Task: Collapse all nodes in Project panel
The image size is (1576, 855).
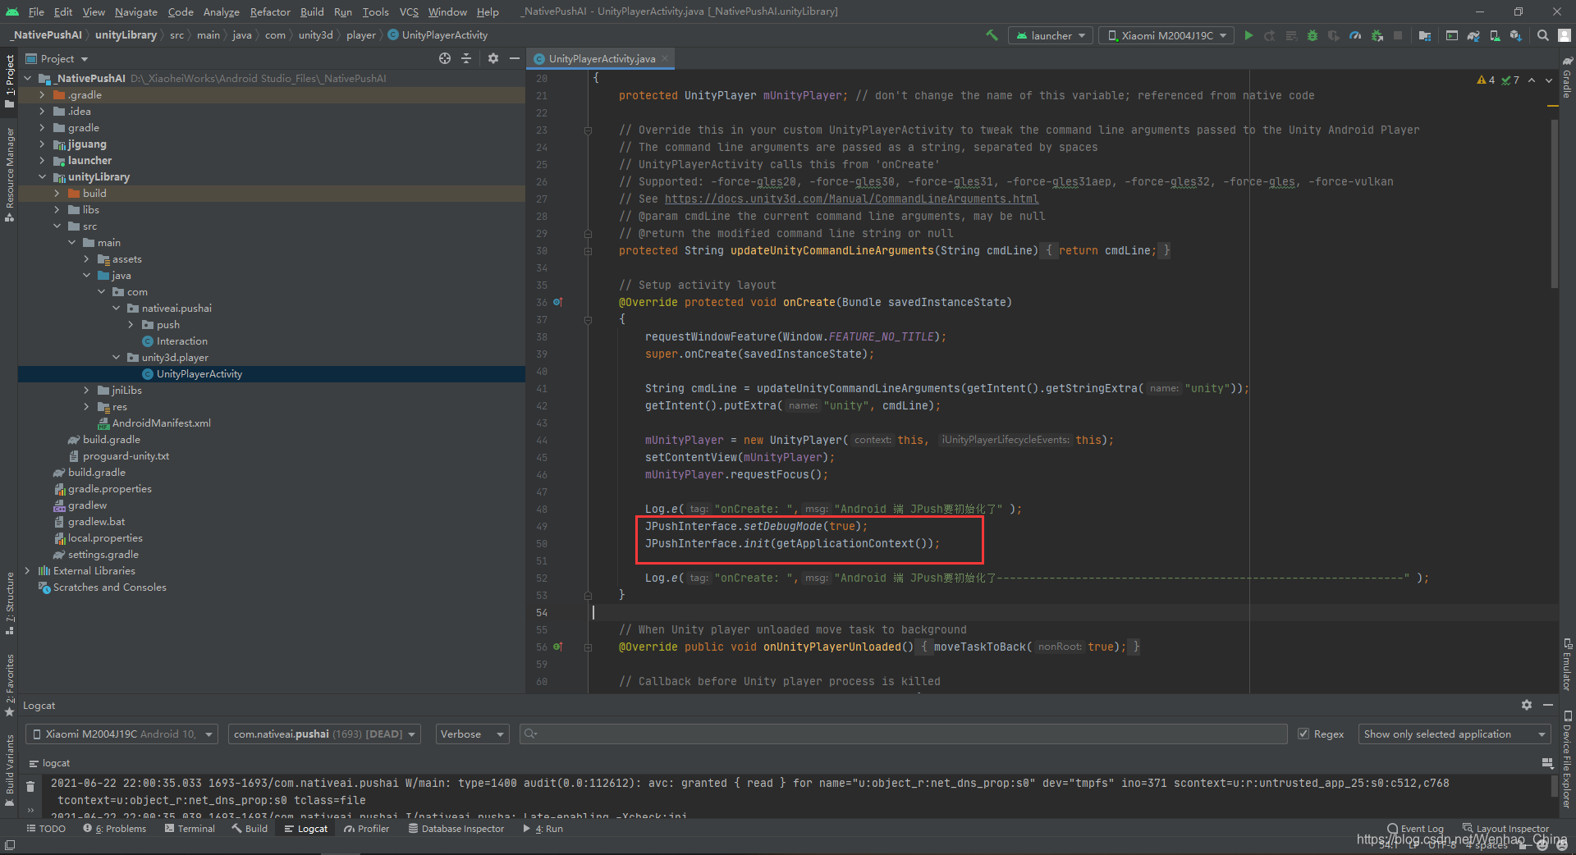Action: tap(466, 58)
